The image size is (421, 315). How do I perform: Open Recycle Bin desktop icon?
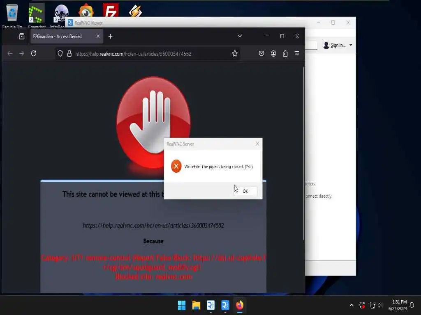tap(12, 15)
